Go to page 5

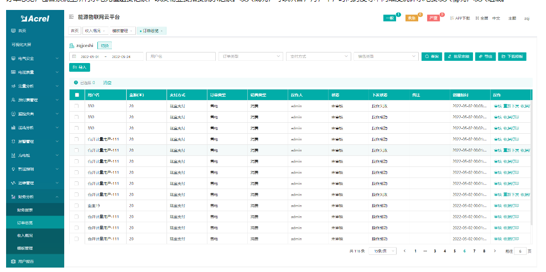click(x=454, y=251)
